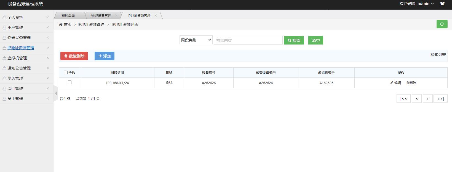Image resolution: width=452 pixels, height=172 pixels.
Task: Click the blue 添加 button
Action: coord(104,56)
